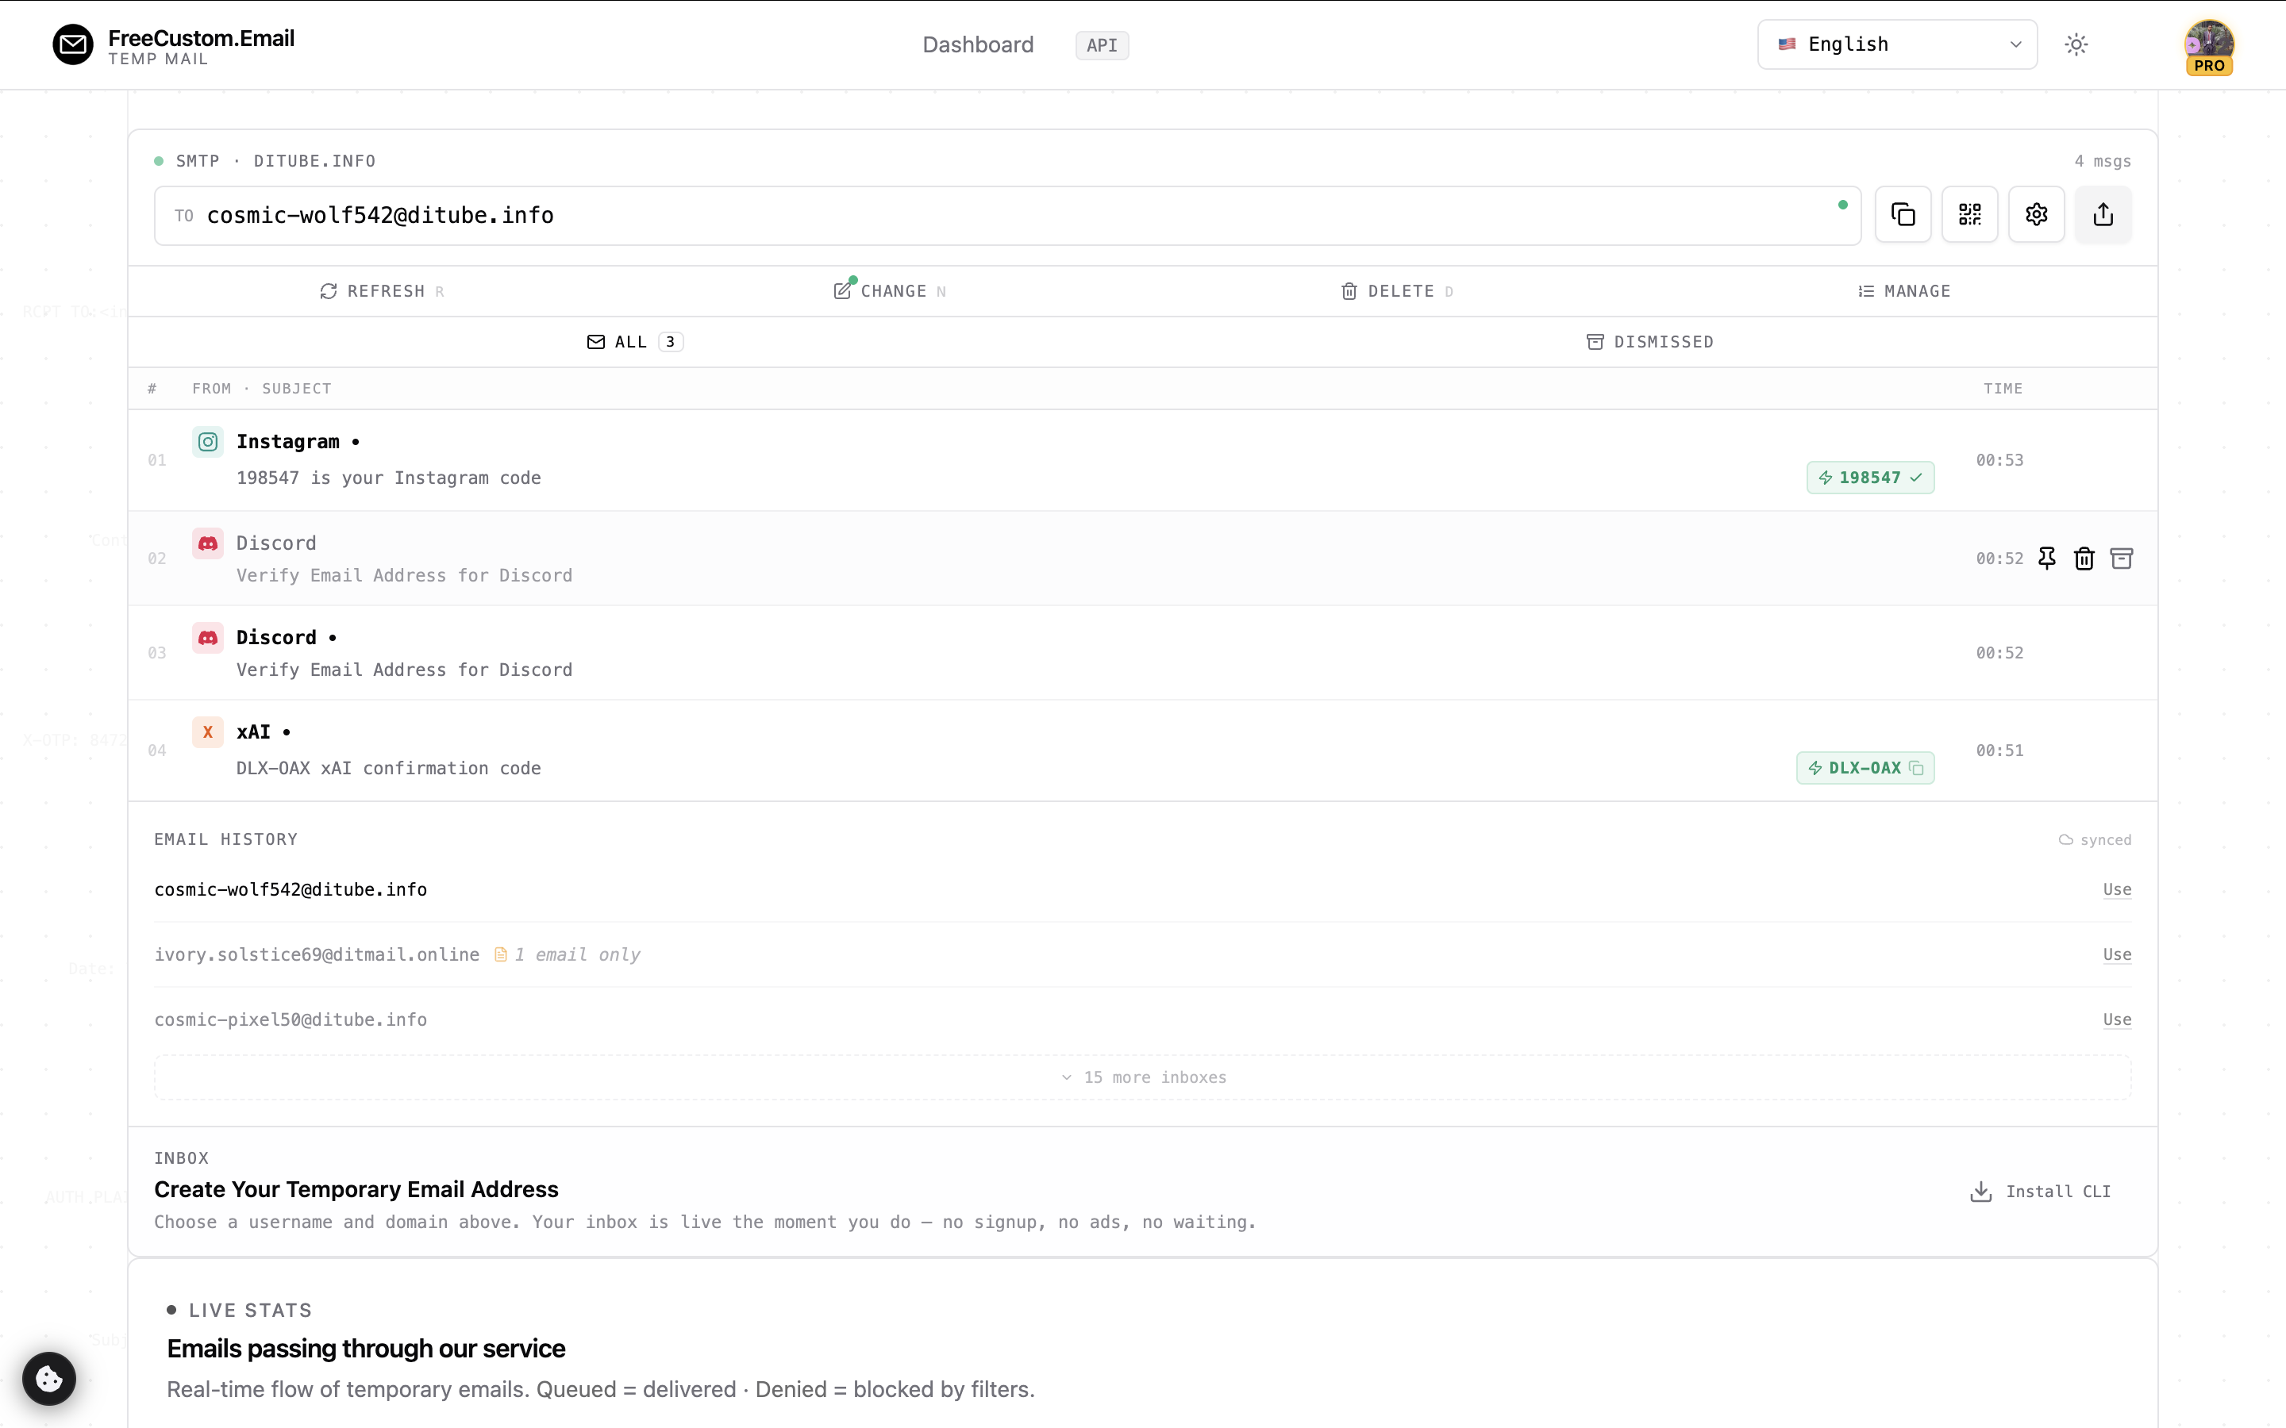Toggle light/dark theme
This screenshot has height=1428, width=2286.
[x=2076, y=44]
